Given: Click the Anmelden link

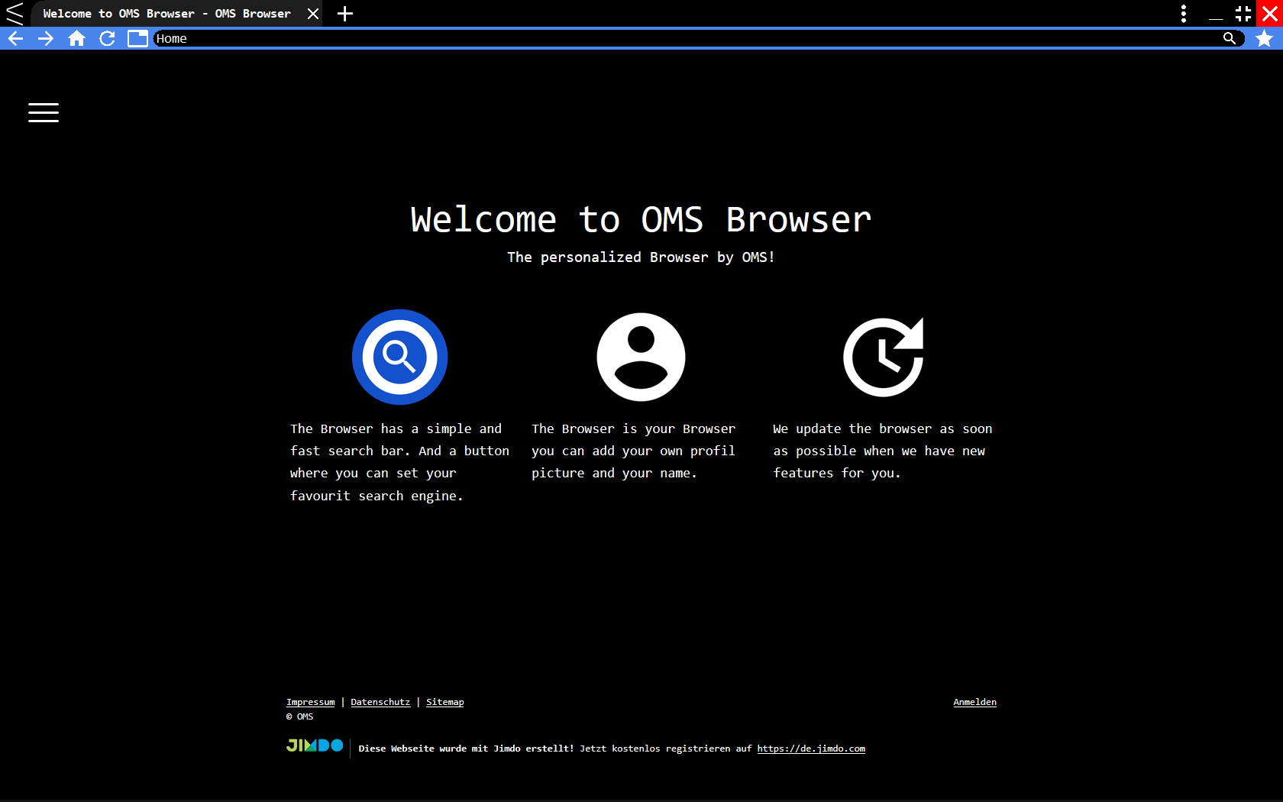Looking at the screenshot, I should 974,701.
